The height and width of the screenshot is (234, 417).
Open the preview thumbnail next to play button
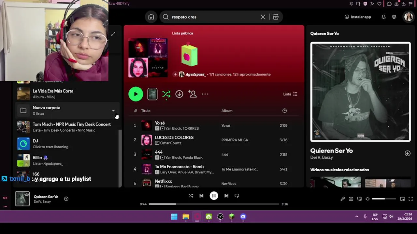(x=152, y=94)
